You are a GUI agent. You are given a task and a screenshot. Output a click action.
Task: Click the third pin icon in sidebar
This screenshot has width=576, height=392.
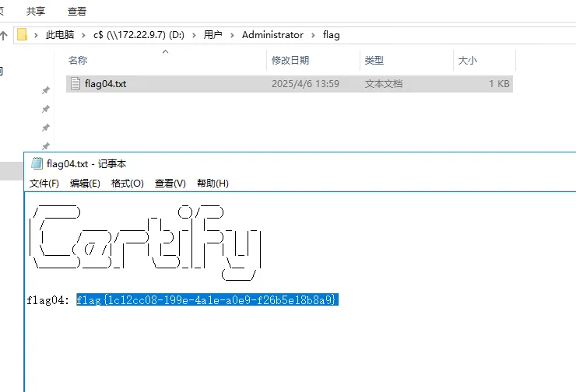[x=46, y=128]
